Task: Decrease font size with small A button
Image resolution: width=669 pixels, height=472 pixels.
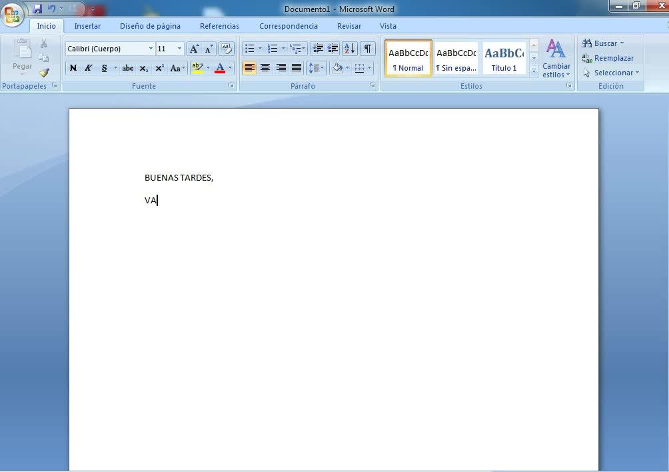Action: coord(209,49)
